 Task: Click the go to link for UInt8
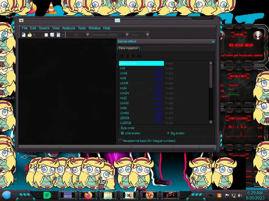pyautogui.click(x=158, y=74)
